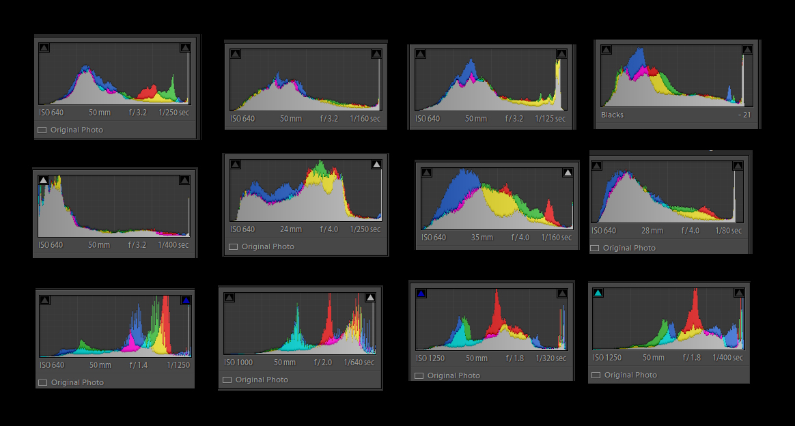Click highlight clipping triangle in Blacks -21 histogram
This screenshot has height=426, width=795.
click(747, 50)
